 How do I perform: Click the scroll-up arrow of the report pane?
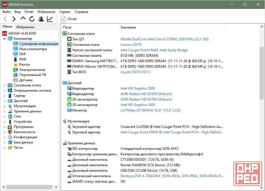coord(262,27)
